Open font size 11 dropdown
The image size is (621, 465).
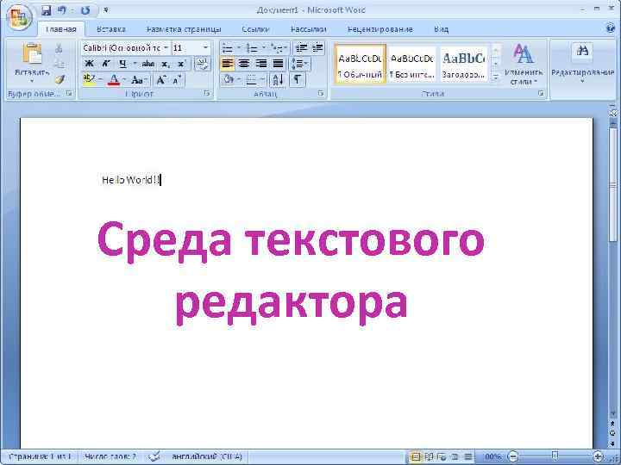point(205,48)
